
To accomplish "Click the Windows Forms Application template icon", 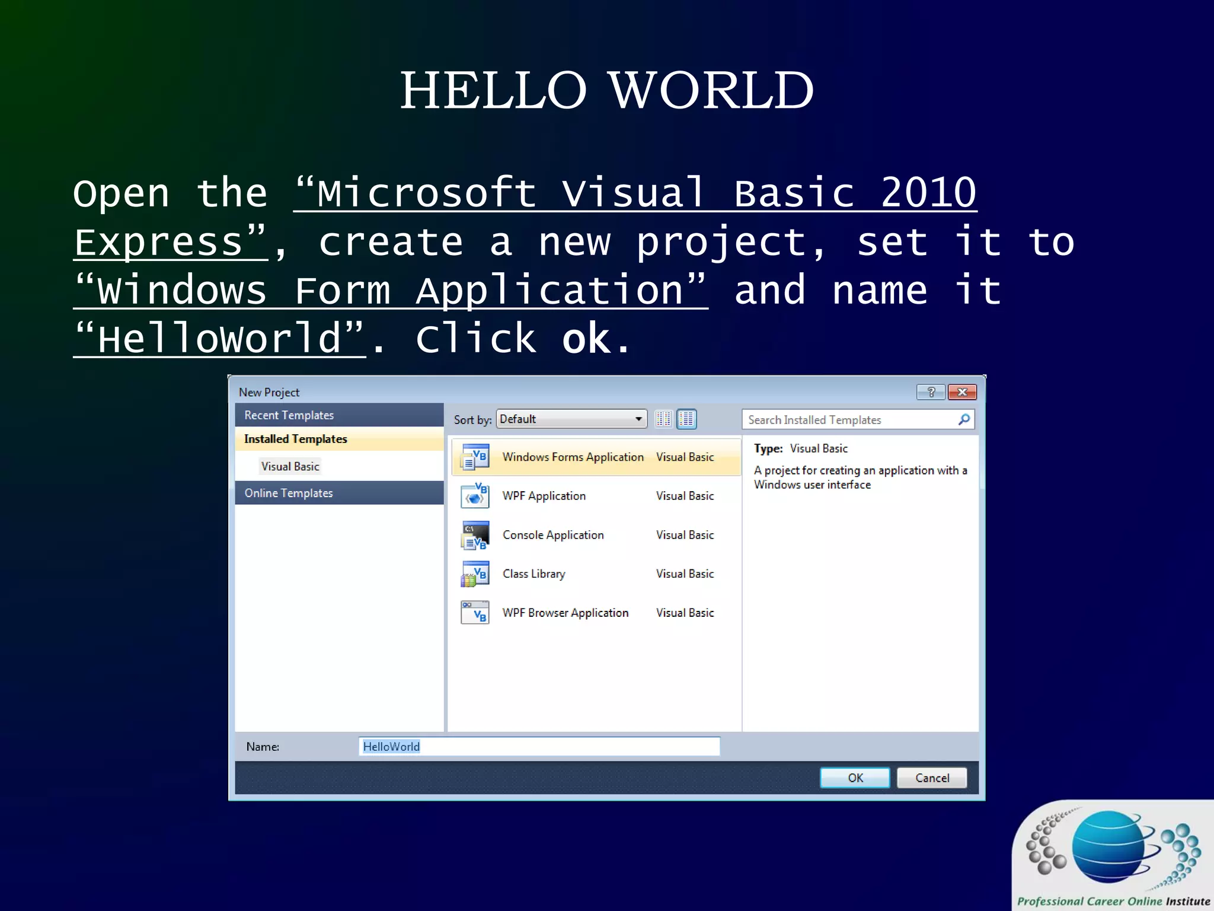I will (x=475, y=457).
